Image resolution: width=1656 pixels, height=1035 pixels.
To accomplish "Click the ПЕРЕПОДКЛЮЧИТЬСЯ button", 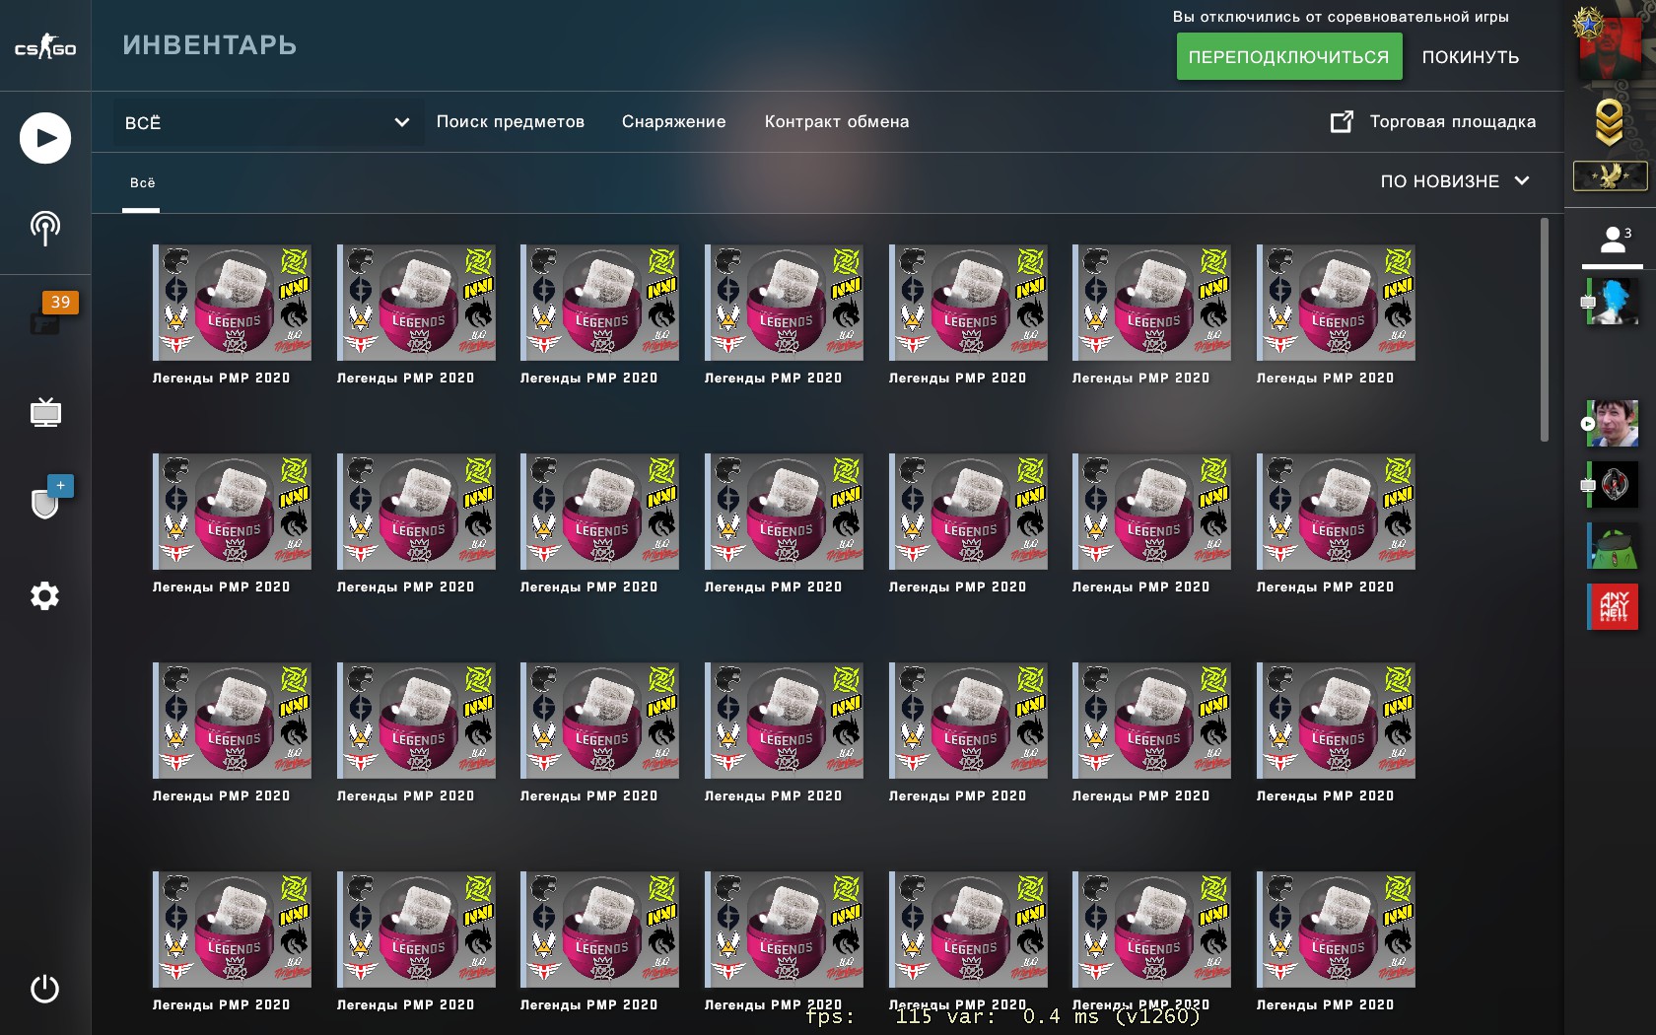I will [x=1288, y=56].
